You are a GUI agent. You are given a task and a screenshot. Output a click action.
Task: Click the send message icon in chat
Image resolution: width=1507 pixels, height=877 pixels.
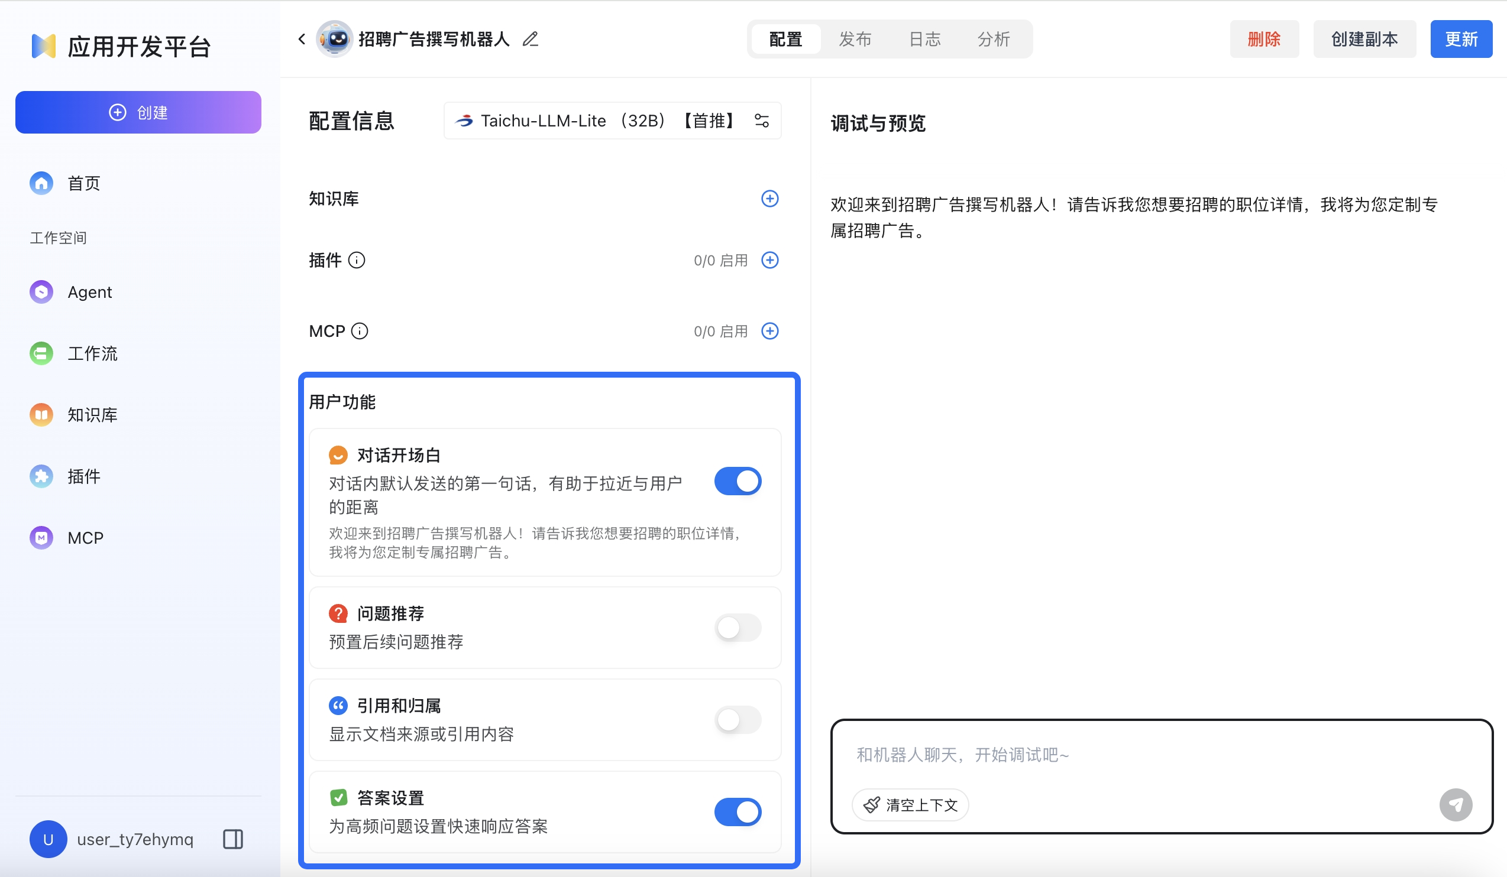click(x=1457, y=804)
